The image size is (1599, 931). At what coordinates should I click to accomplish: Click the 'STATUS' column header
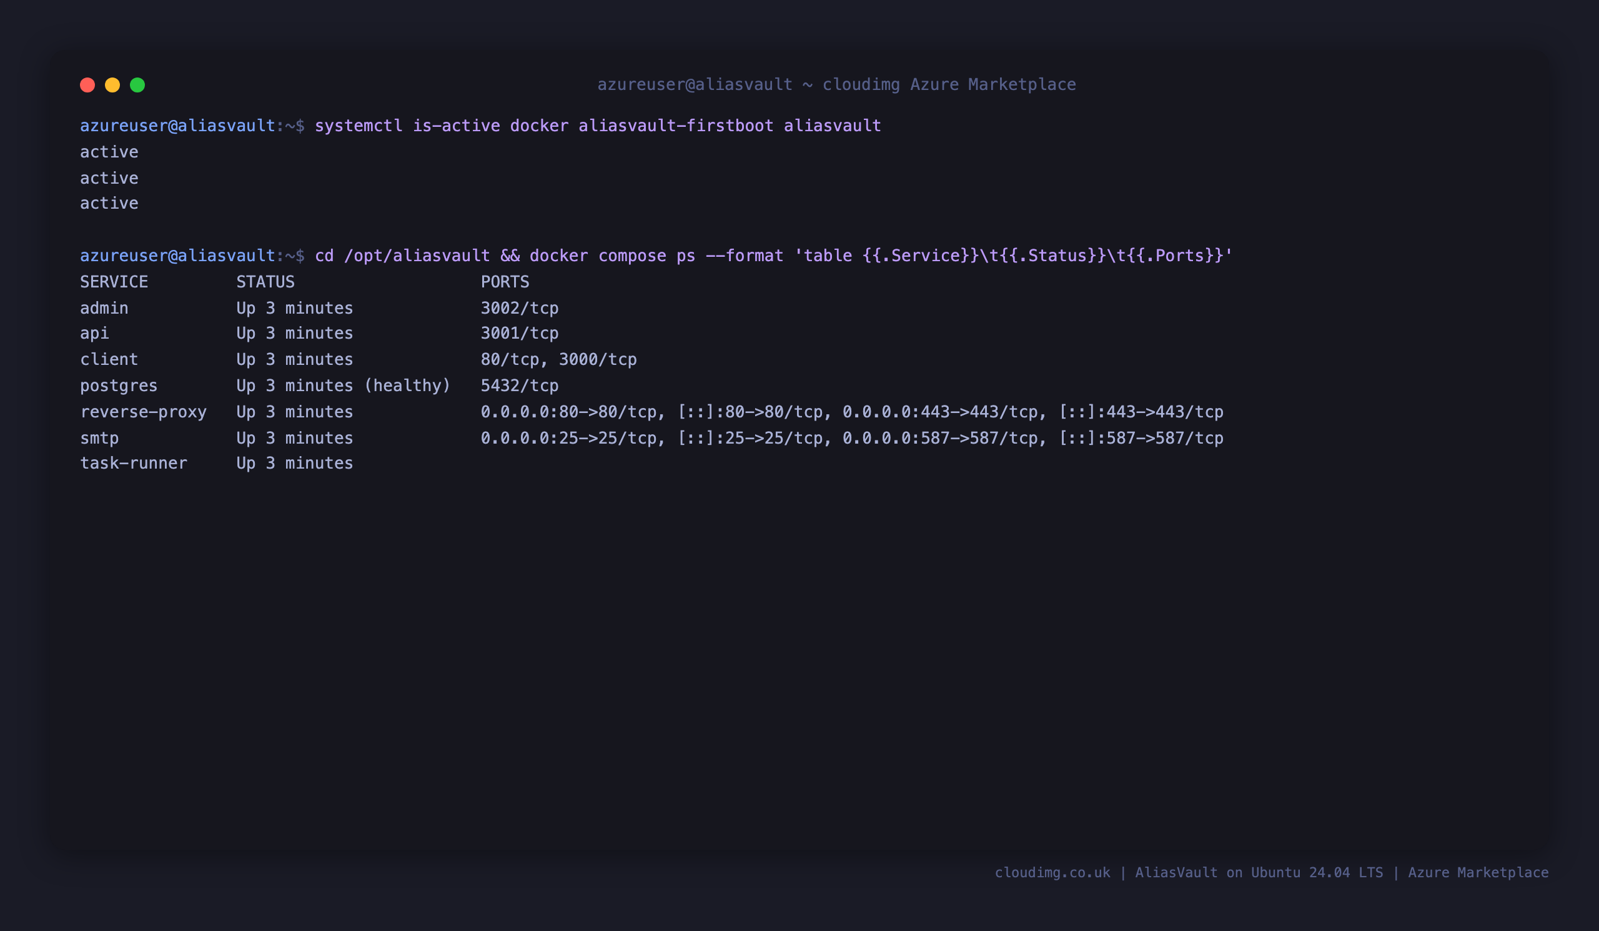coord(266,282)
